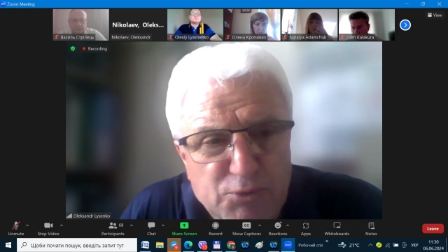Leave the meeting
448x252 pixels.
433,229
